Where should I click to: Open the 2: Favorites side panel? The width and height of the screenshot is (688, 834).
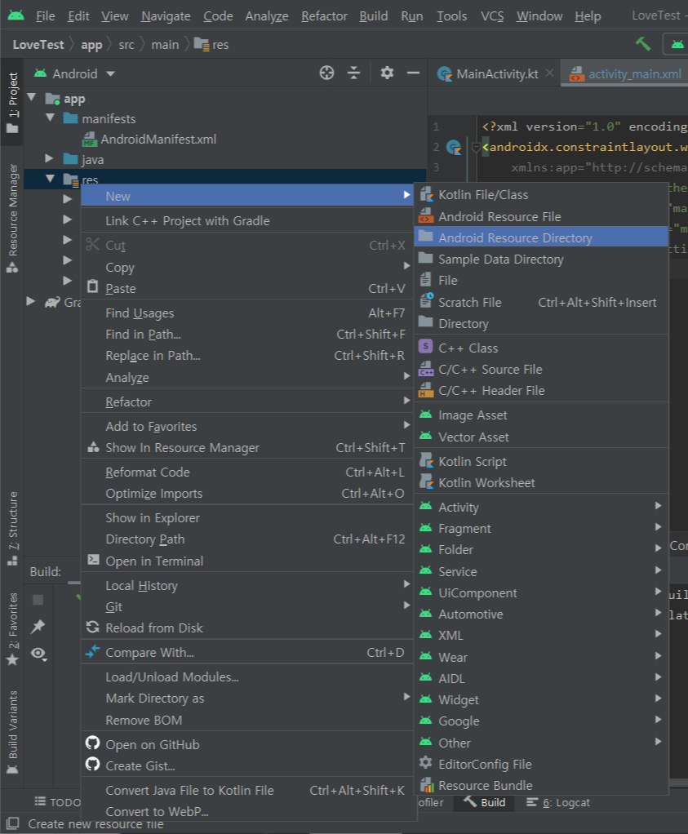click(x=13, y=628)
